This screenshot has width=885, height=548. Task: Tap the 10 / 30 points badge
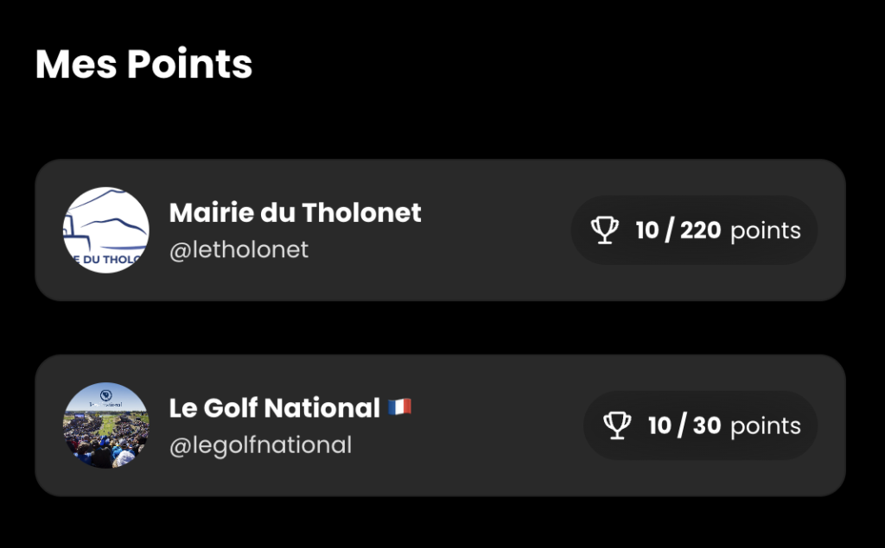click(x=701, y=425)
